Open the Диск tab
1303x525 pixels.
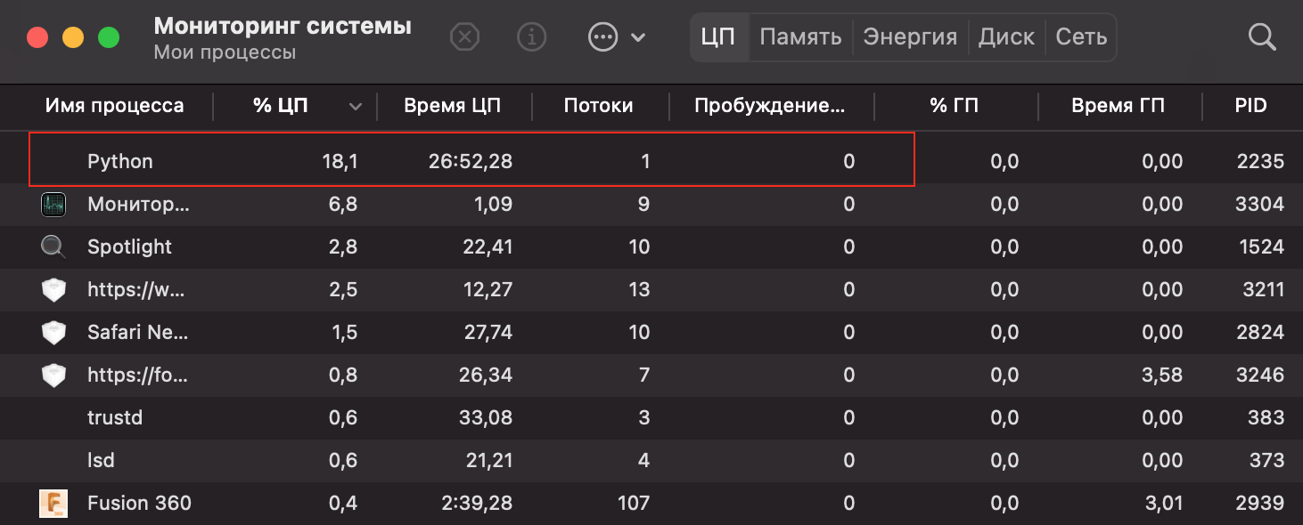pos(1006,37)
